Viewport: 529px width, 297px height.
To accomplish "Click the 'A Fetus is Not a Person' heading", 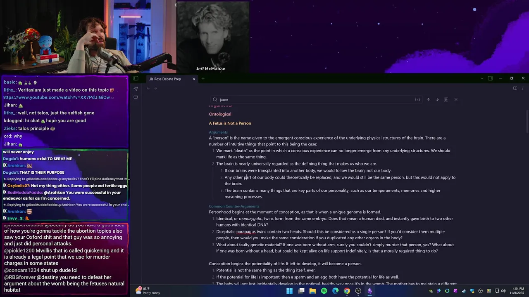I will point(230,123).
